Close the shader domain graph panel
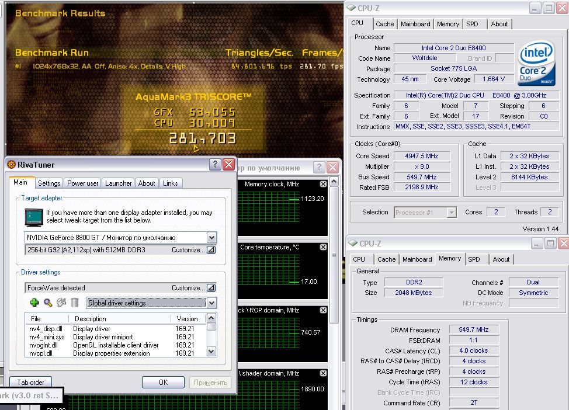The width and height of the screenshot is (569, 410). (x=323, y=373)
